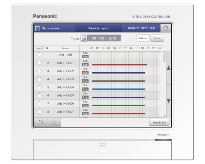The width and height of the screenshot is (205, 164).
Task: Page down with the large down arrow
Action: [168, 101]
